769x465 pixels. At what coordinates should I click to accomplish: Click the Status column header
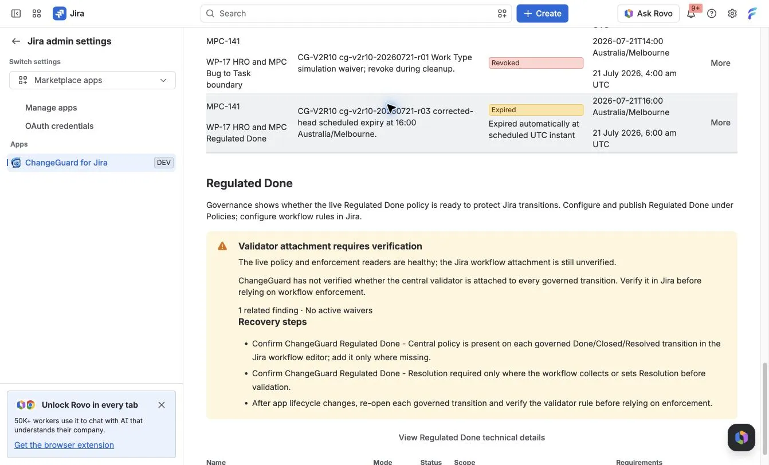[431, 462]
